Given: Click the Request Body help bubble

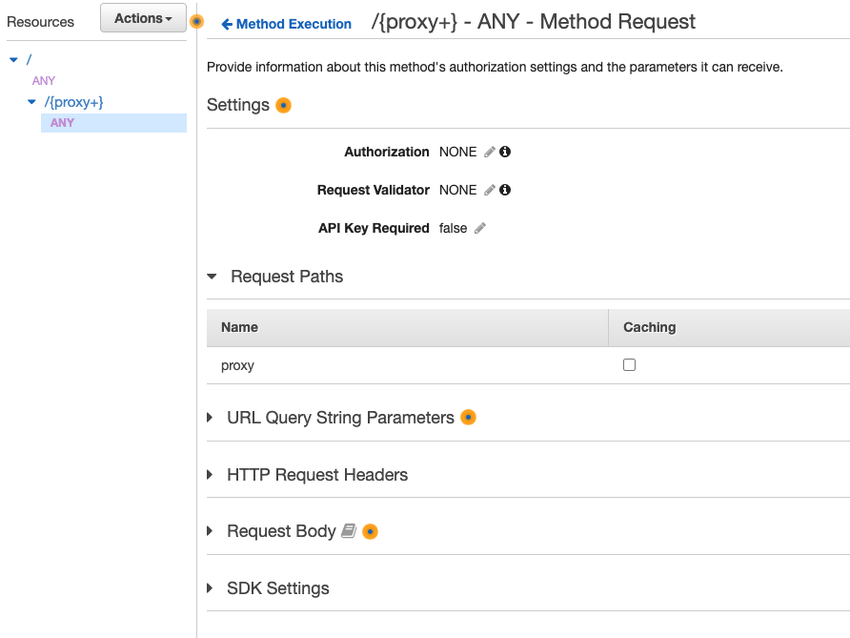Looking at the screenshot, I should pos(370,531).
